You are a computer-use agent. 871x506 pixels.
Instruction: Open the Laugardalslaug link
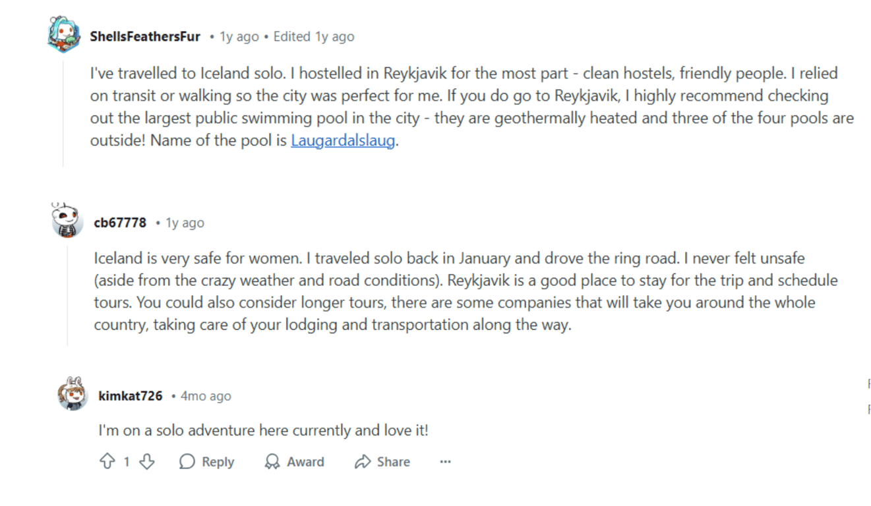343,141
